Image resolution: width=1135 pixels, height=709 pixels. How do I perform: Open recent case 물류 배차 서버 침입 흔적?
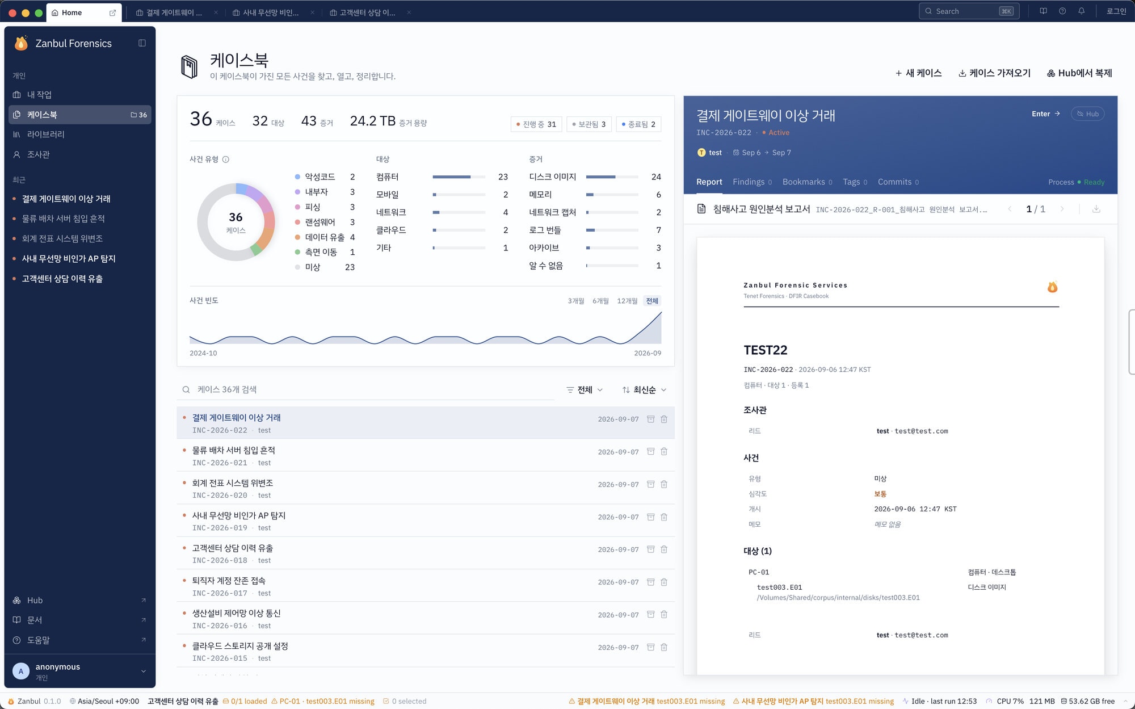pos(63,219)
